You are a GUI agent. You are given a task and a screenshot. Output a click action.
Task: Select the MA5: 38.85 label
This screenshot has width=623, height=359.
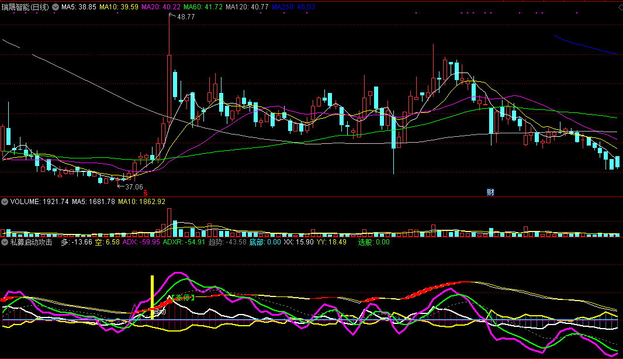click(79, 7)
